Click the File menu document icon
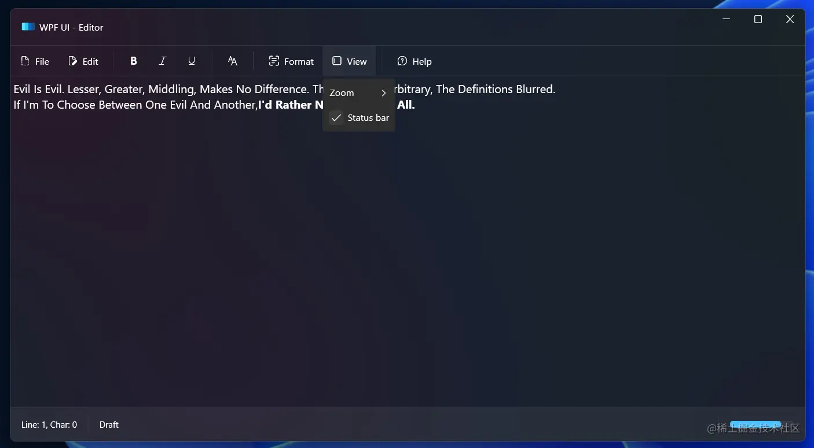The width and height of the screenshot is (814, 448). coord(25,61)
